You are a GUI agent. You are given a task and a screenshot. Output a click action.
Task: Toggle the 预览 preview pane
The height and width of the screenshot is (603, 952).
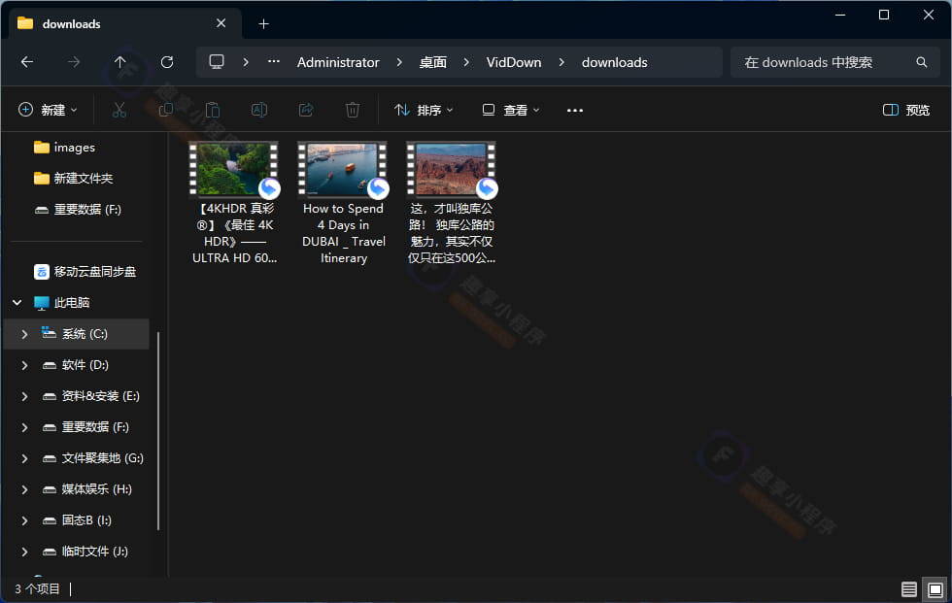coord(905,111)
